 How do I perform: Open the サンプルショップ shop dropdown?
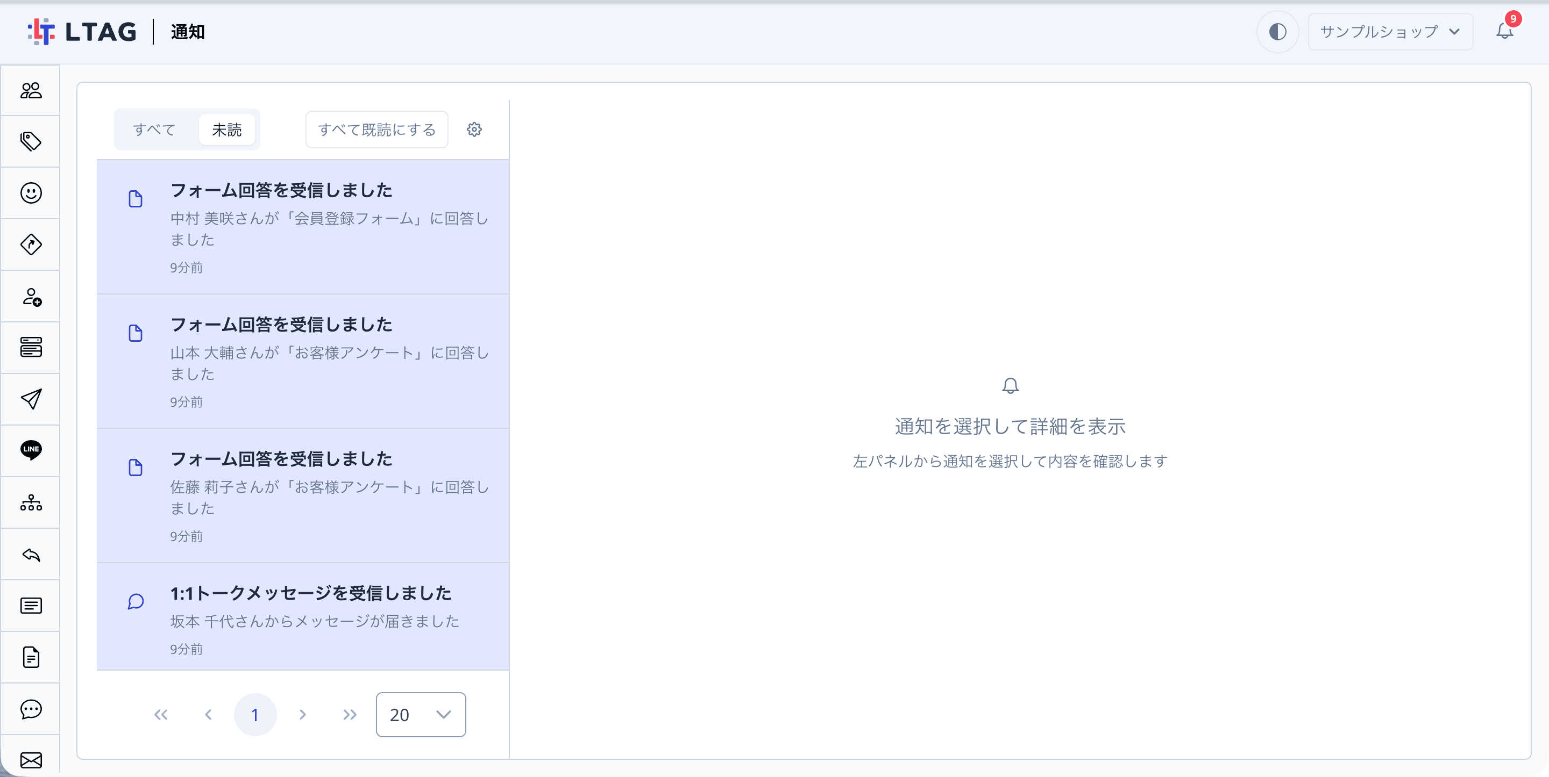pos(1390,31)
